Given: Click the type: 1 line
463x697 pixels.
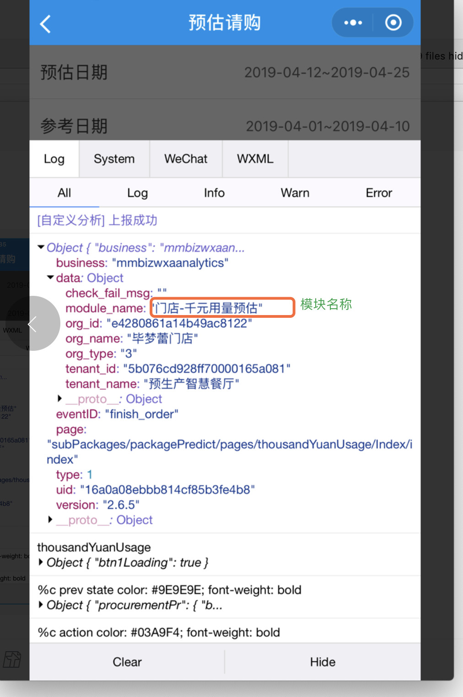Looking at the screenshot, I should tap(74, 474).
